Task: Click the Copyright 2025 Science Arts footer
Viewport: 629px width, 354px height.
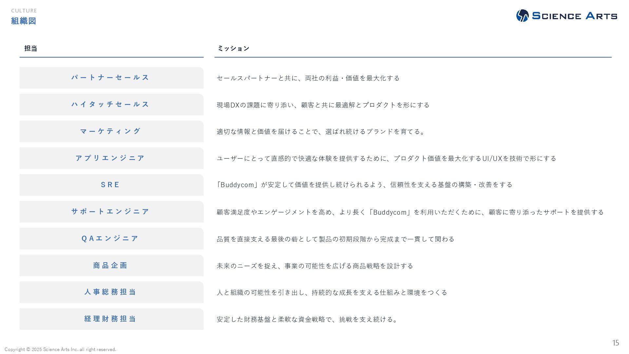Action: click(60, 349)
